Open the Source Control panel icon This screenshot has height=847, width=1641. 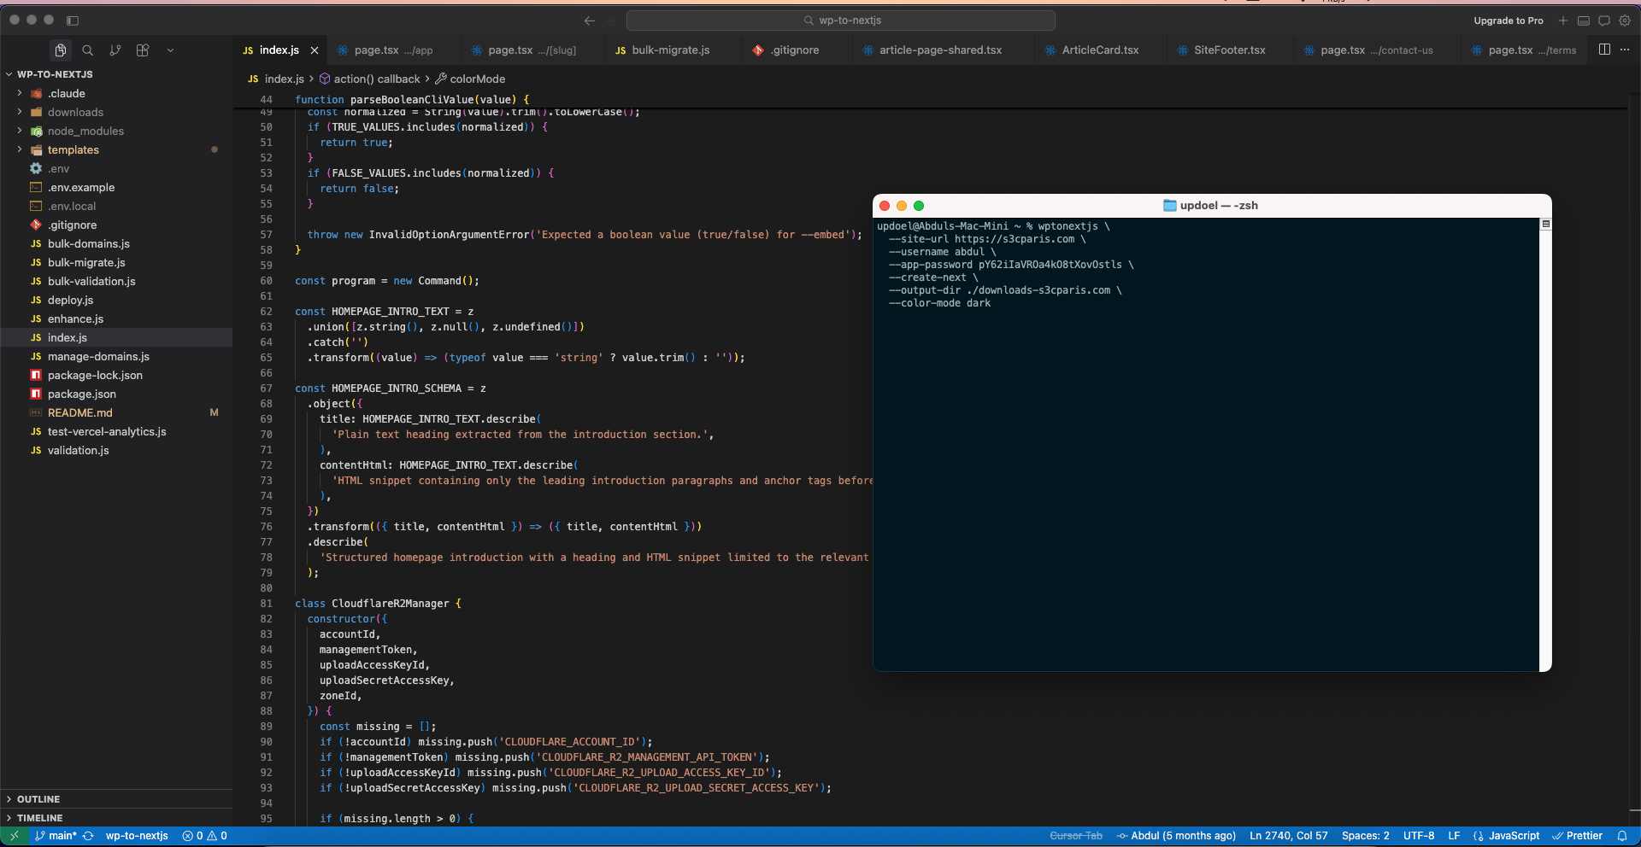click(115, 50)
